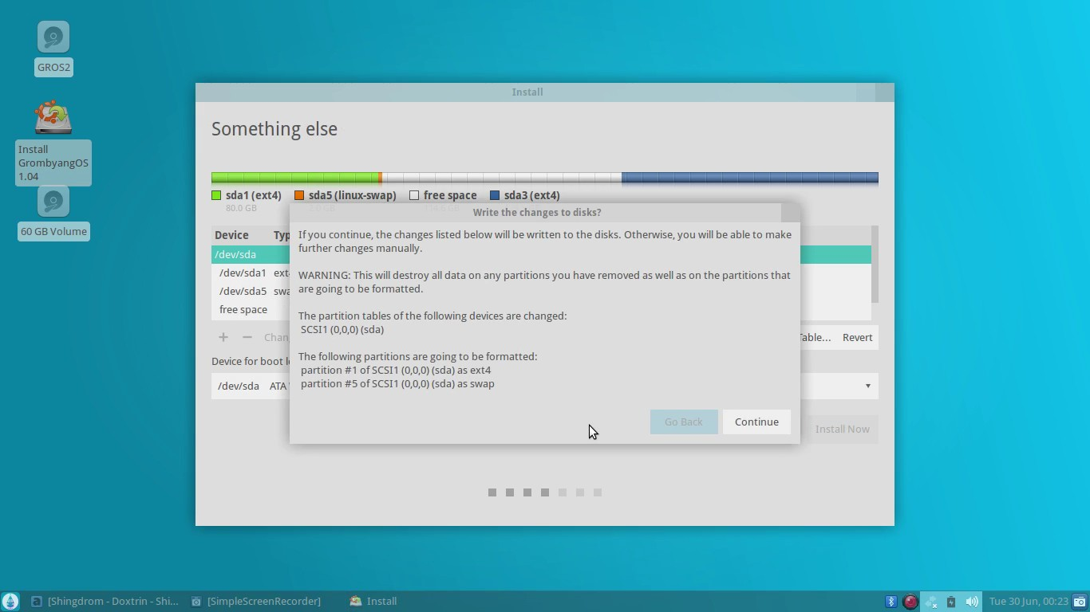Viewport: 1090px width, 612px height.
Task: Click the SCSI1 (0,0,0) (sda) device text
Action: coord(342,329)
